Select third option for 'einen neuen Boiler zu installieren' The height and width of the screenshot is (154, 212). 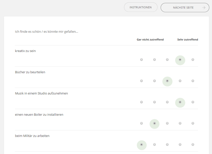coord(167,123)
